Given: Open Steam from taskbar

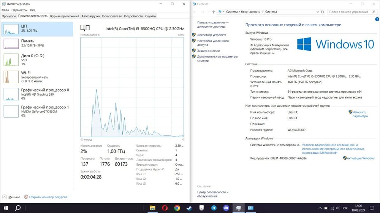Looking at the screenshot, I should [x=189, y=208].
